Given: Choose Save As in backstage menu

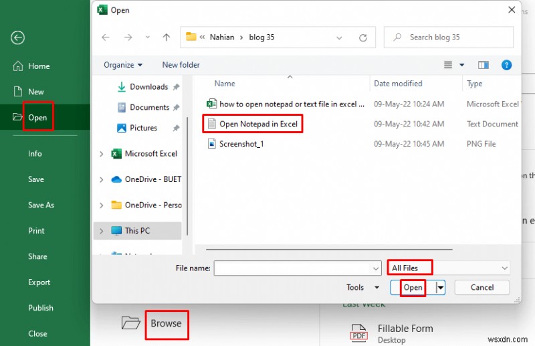Looking at the screenshot, I should [x=41, y=205].
